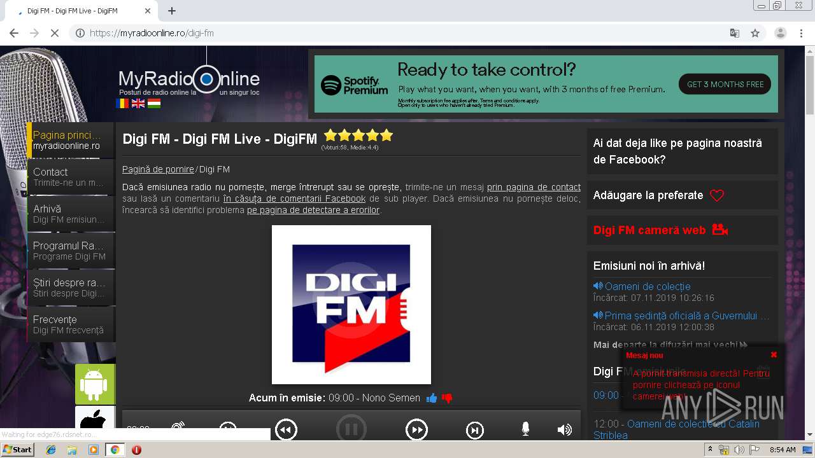Close the 'Mesaj nou' popup
The image size is (815, 458).
[x=774, y=355]
